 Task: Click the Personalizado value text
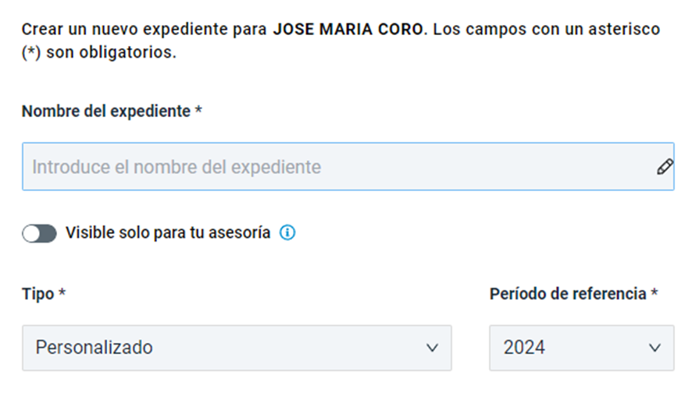click(x=94, y=348)
